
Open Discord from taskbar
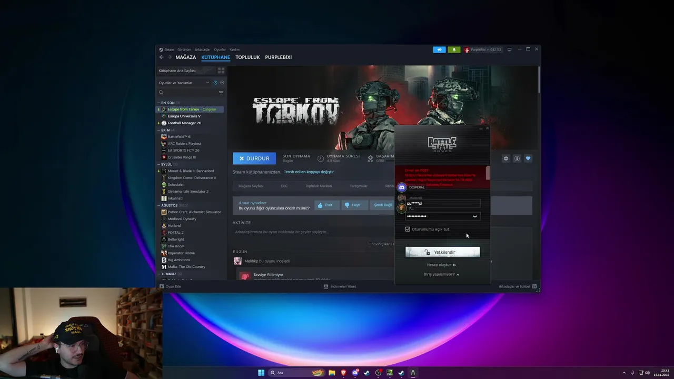[355, 373]
